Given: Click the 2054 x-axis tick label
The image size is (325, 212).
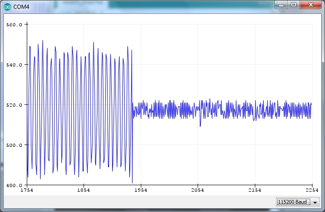Looking at the screenshot, I should 198,190.
